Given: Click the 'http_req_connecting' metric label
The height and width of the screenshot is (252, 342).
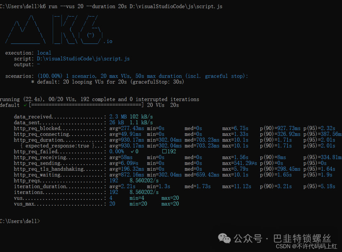Looking at the screenshot, I should 42,134.
